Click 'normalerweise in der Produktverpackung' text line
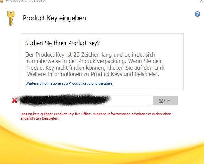This screenshot has width=204, height=164. coord(93,61)
